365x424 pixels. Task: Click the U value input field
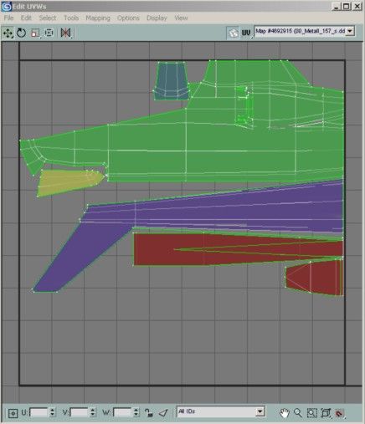tap(39, 412)
